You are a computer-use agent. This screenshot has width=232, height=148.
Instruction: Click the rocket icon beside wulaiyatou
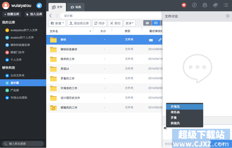click(x=39, y=6)
